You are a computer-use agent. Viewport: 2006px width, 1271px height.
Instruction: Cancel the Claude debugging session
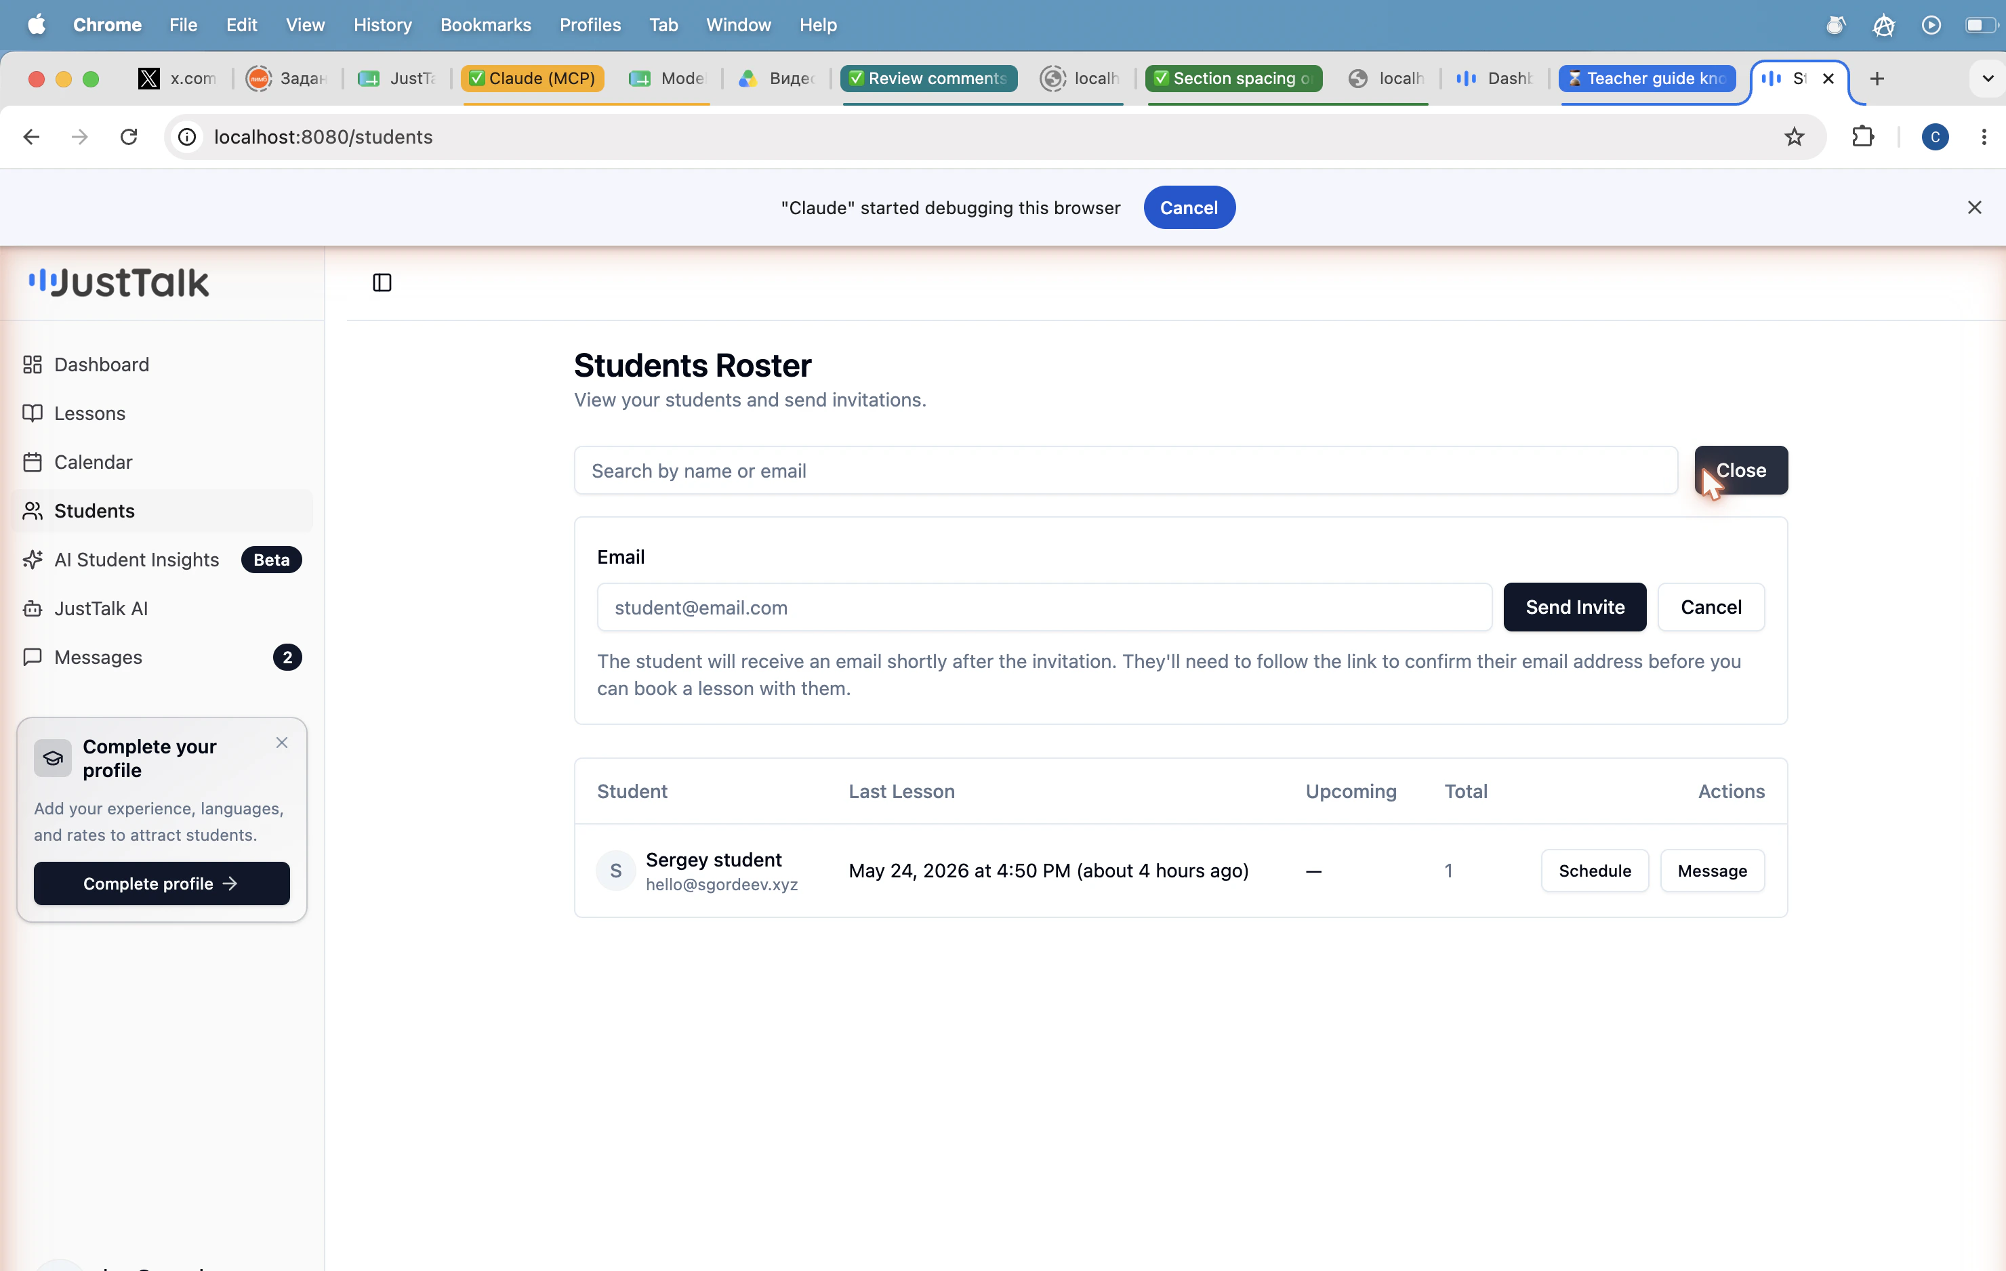coord(1189,207)
